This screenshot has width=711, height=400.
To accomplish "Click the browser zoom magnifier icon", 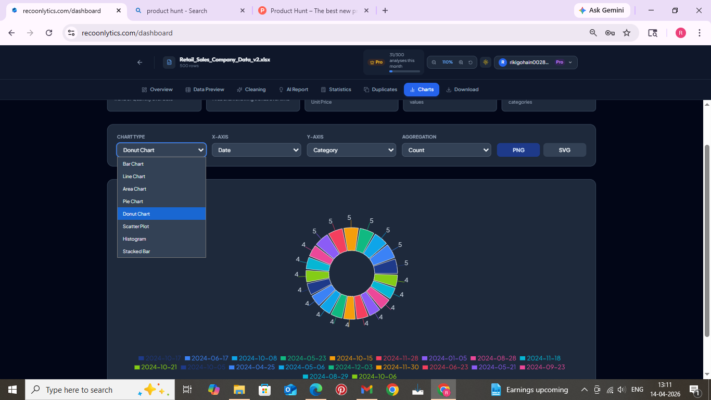I will point(593,33).
